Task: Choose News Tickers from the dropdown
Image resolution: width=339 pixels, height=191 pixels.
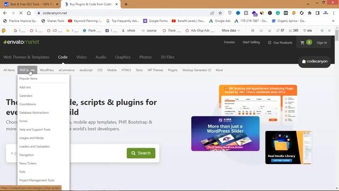Action: (28, 163)
